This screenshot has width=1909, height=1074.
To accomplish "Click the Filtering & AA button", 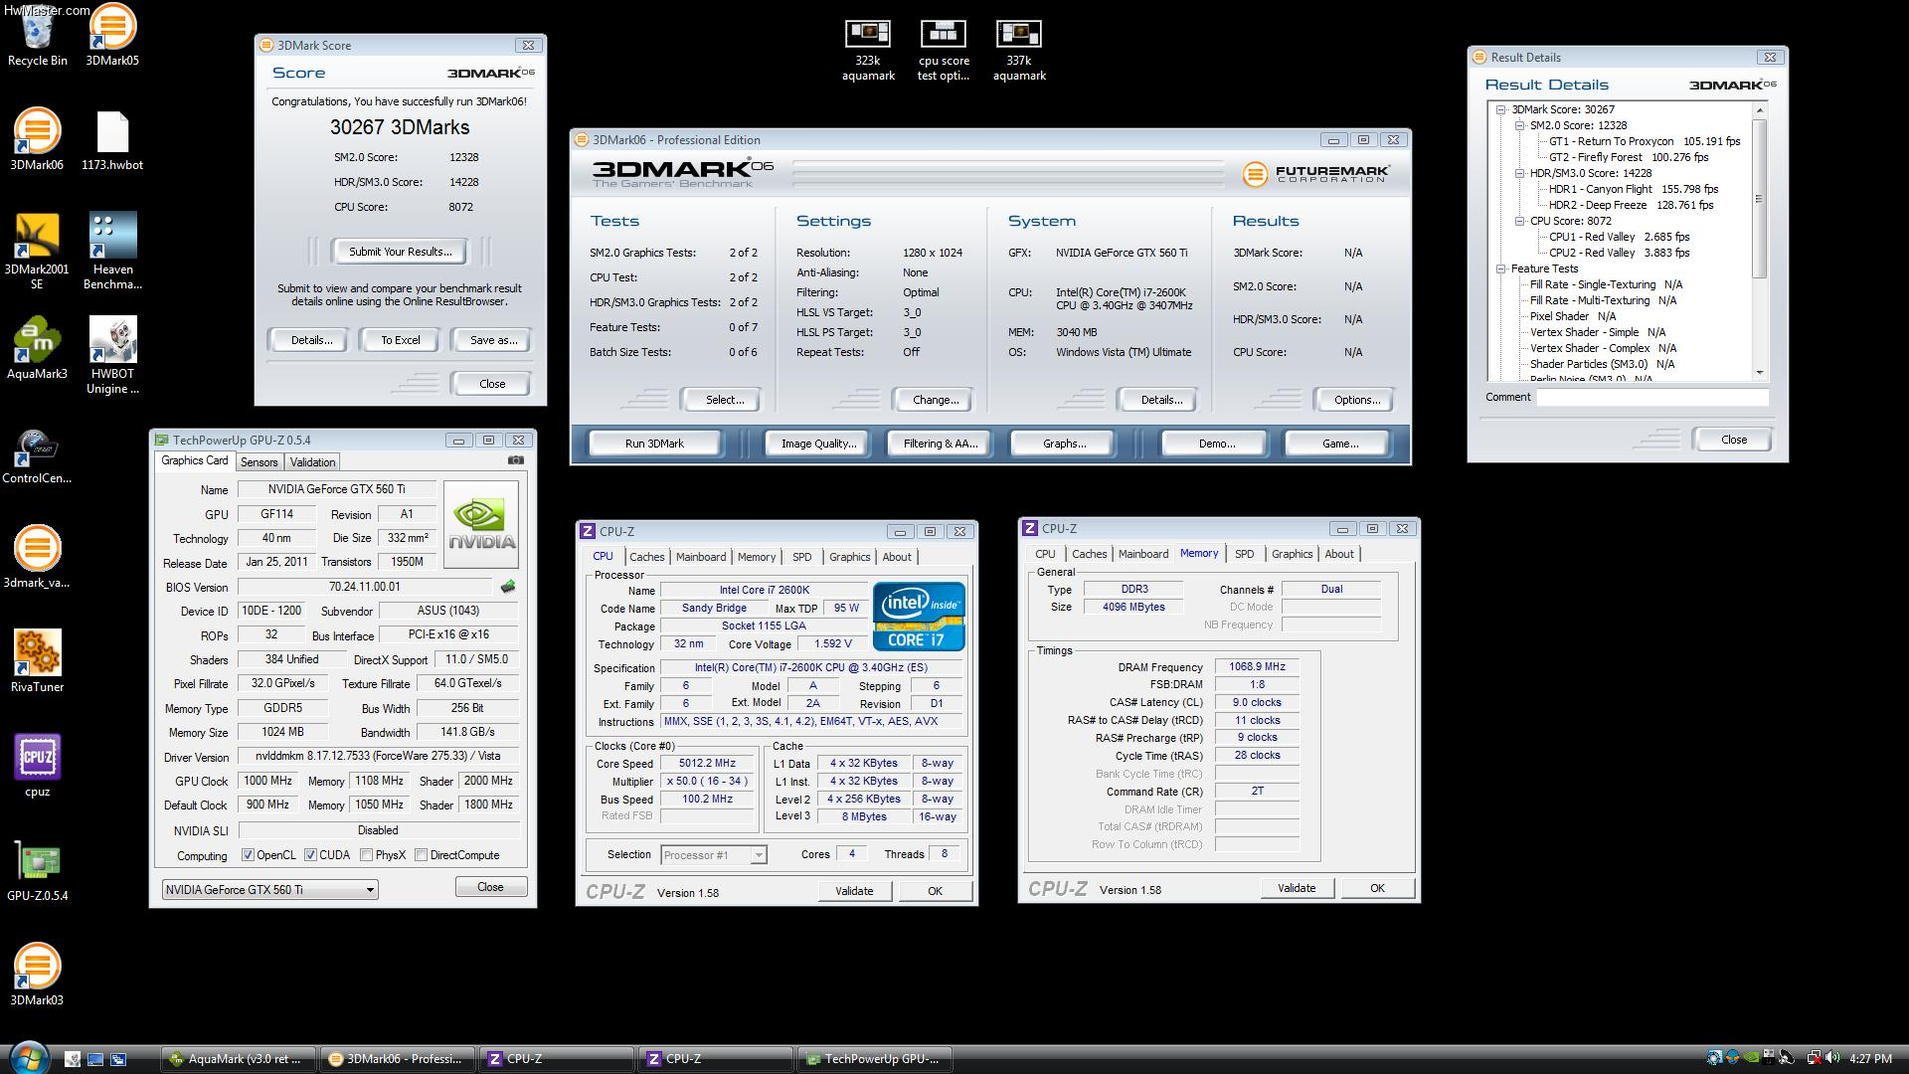I will [940, 444].
